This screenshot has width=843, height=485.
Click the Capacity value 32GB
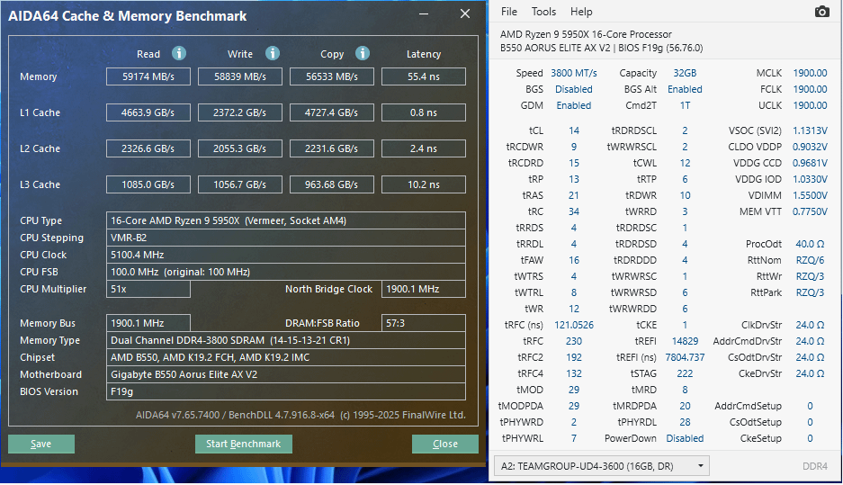point(685,73)
